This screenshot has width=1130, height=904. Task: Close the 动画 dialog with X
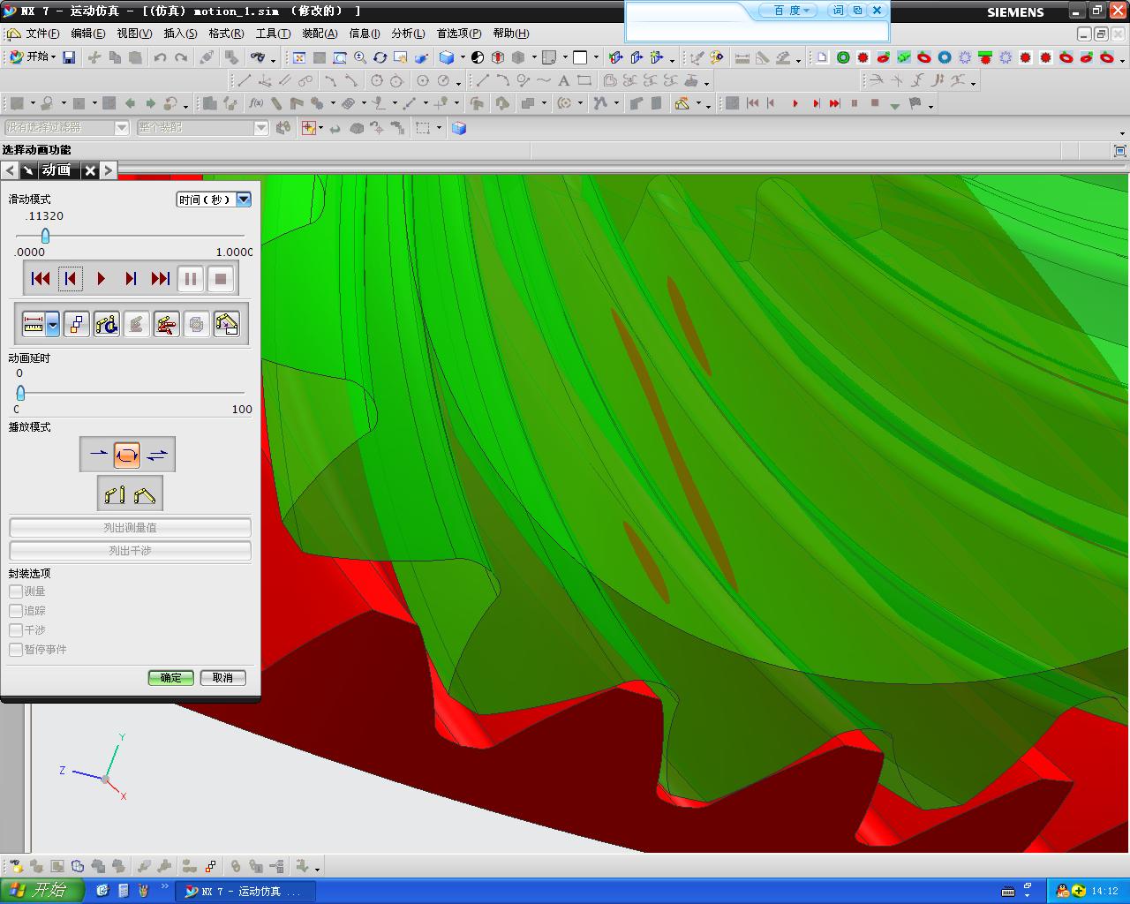90,170
